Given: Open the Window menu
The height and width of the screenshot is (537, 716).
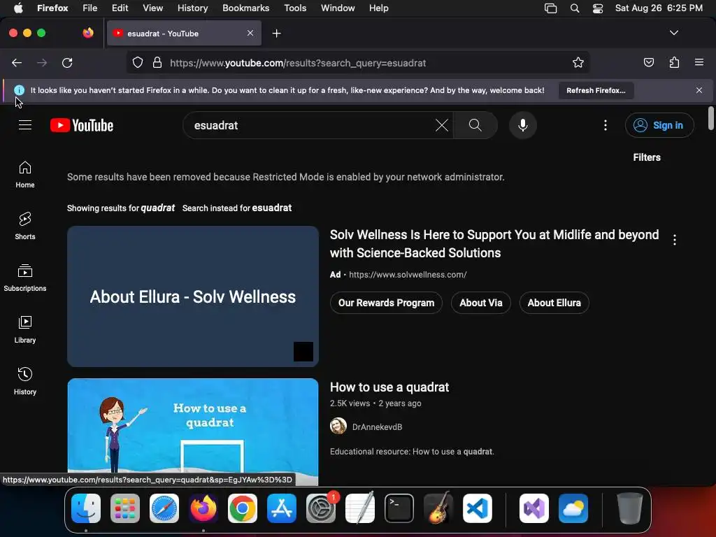Looking at the screenshot, I should coord(338,8).
